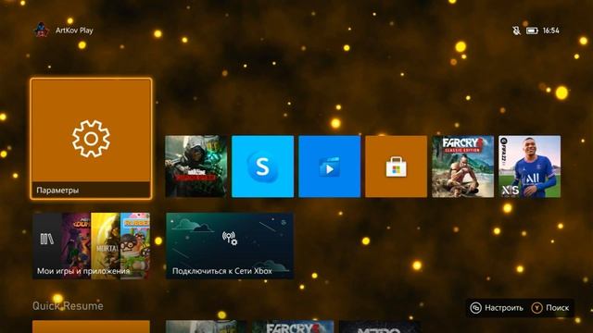Click the network gear icon on Xbox tile
Screen dimensions: 593x333
pyautogui.click(x=230, y=239)
